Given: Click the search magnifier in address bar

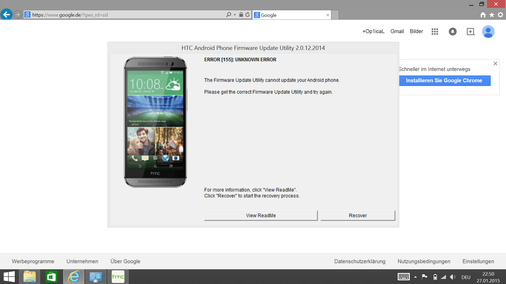Looking at the screenshot, I should 228,15.
